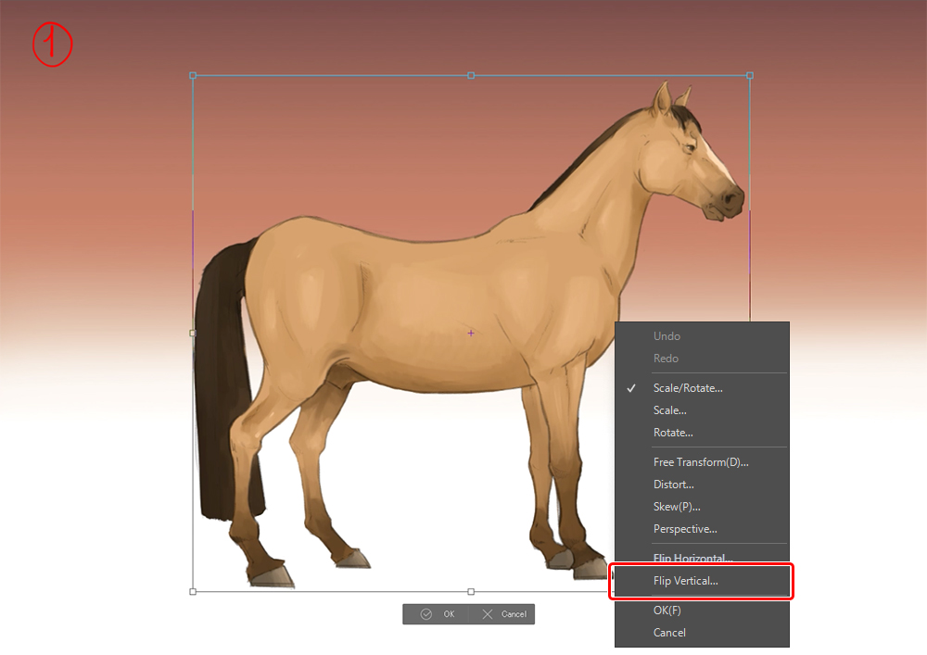Confirm transform with OK(F) in context menu
927x655 pixels.
pyautogui.click(x=667, y=611)
